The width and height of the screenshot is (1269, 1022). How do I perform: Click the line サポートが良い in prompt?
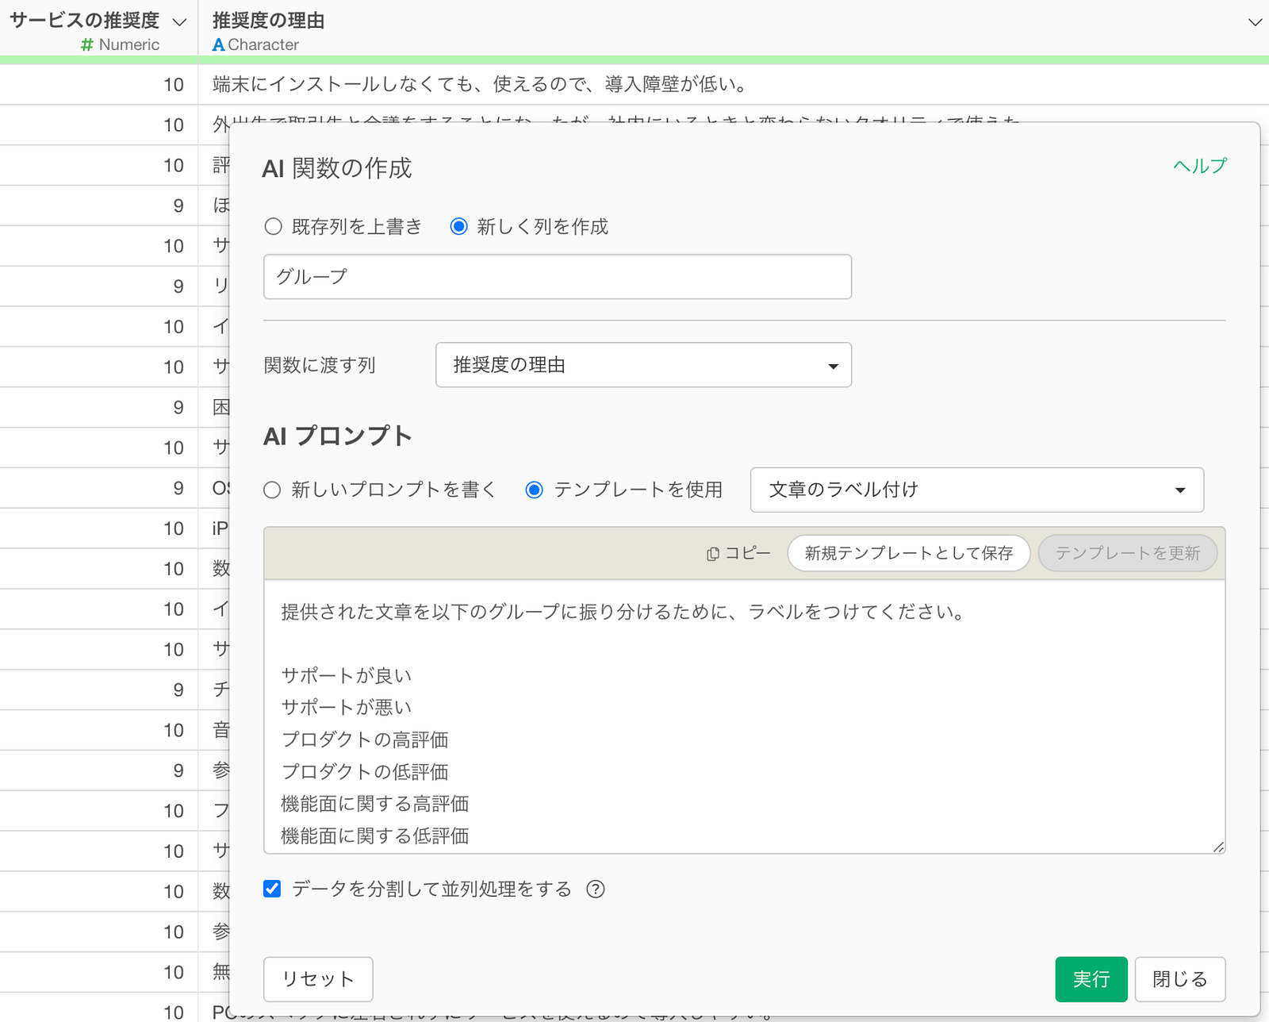point(347,675)
